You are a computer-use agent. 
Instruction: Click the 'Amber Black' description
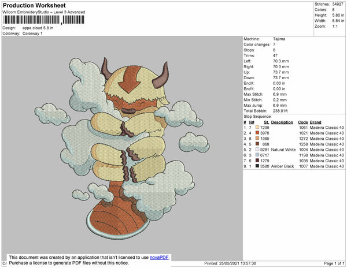click(282, 166)
